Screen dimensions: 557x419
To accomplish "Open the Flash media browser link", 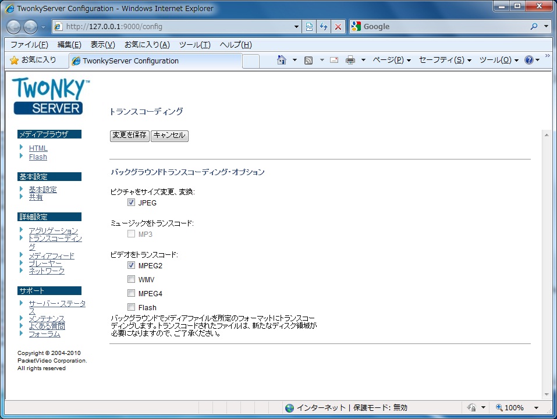I will click(38, 157).
